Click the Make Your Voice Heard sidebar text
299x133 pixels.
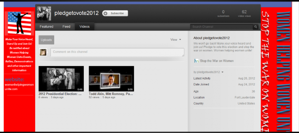point(19,55)
